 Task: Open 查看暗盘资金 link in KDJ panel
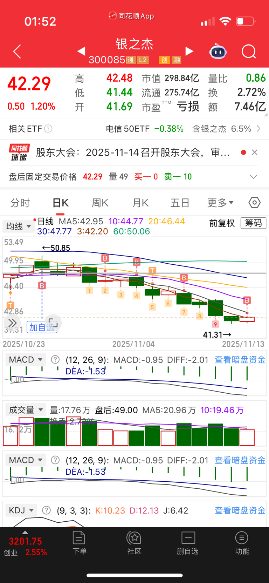240,510
